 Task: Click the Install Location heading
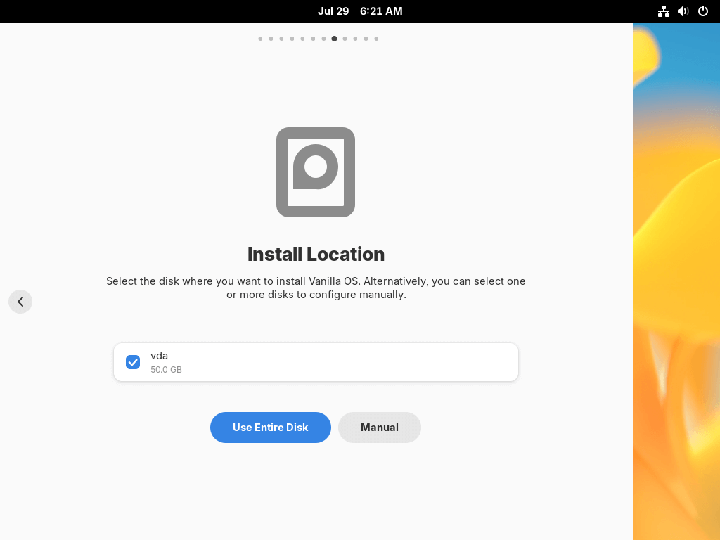point(316,254)
